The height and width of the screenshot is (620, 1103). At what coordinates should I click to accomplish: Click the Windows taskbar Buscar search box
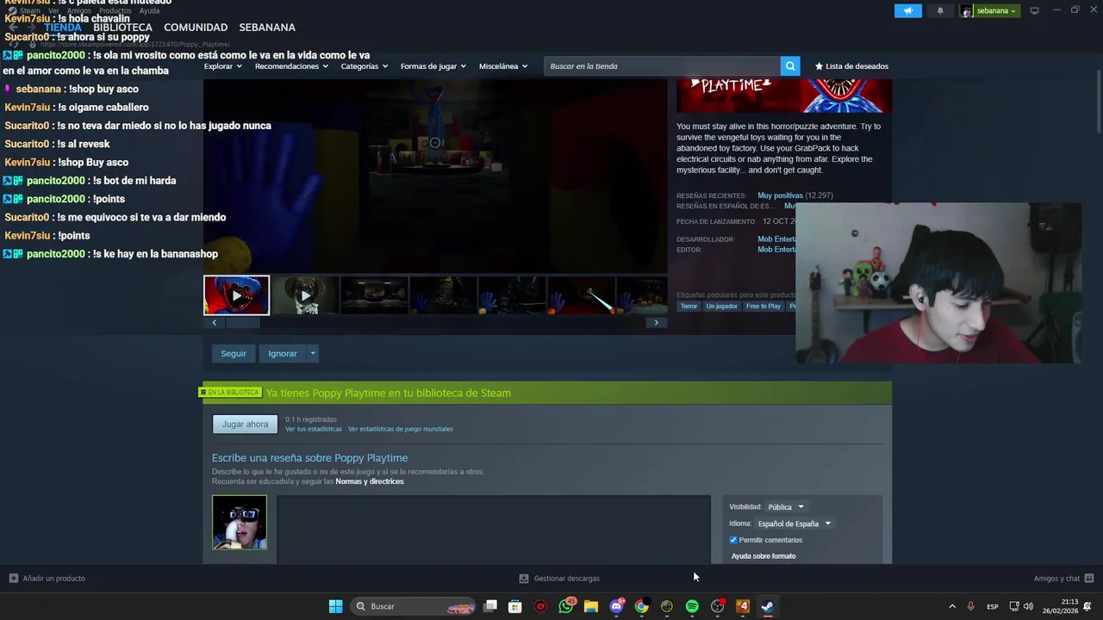[x=414, y=606]
